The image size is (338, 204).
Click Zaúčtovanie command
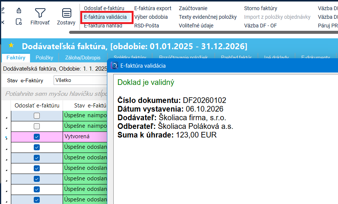(x=193, y=8)
